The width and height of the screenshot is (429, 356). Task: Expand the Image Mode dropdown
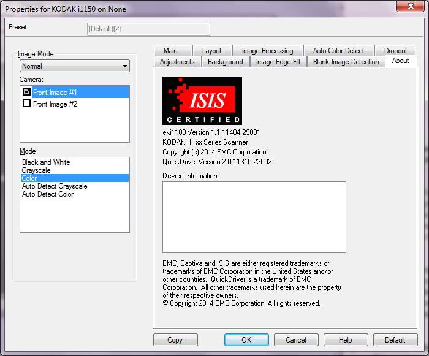[x=75, y=66]
